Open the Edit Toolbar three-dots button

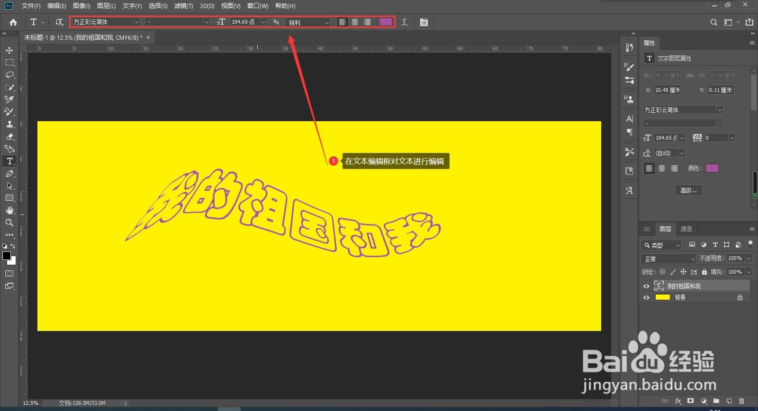[9, 235]
